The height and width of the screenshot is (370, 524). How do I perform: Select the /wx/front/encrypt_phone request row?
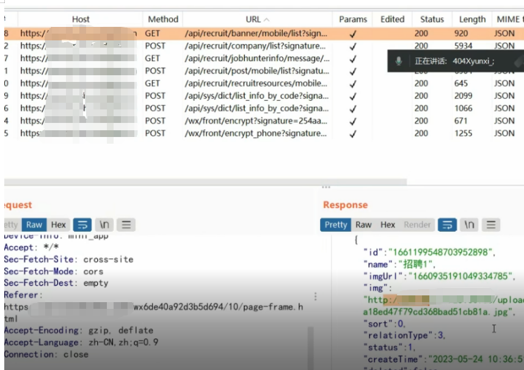(x=255, y=133)
